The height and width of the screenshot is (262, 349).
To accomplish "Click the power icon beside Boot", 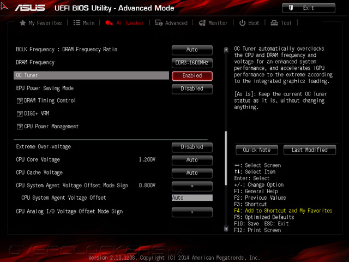I will [242, 23].
